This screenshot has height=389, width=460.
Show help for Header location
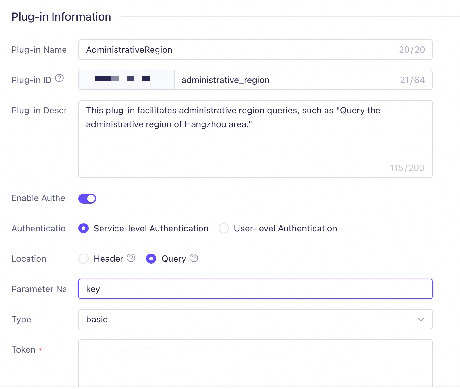click(x=131, y=258)
